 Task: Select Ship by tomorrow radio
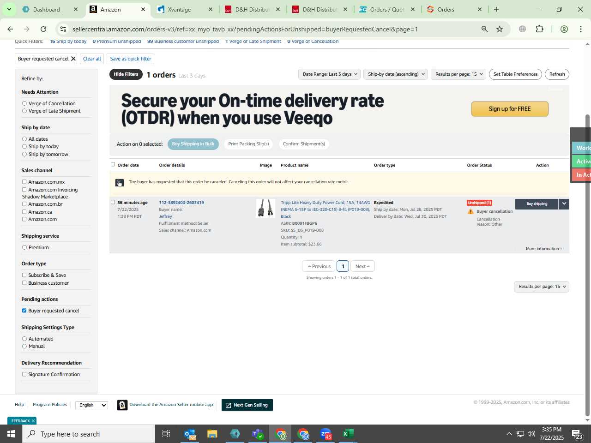(24, 154)
